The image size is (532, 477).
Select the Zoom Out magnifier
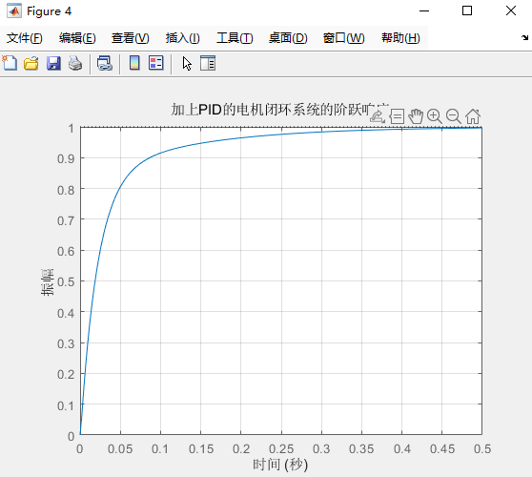point(454,116)
